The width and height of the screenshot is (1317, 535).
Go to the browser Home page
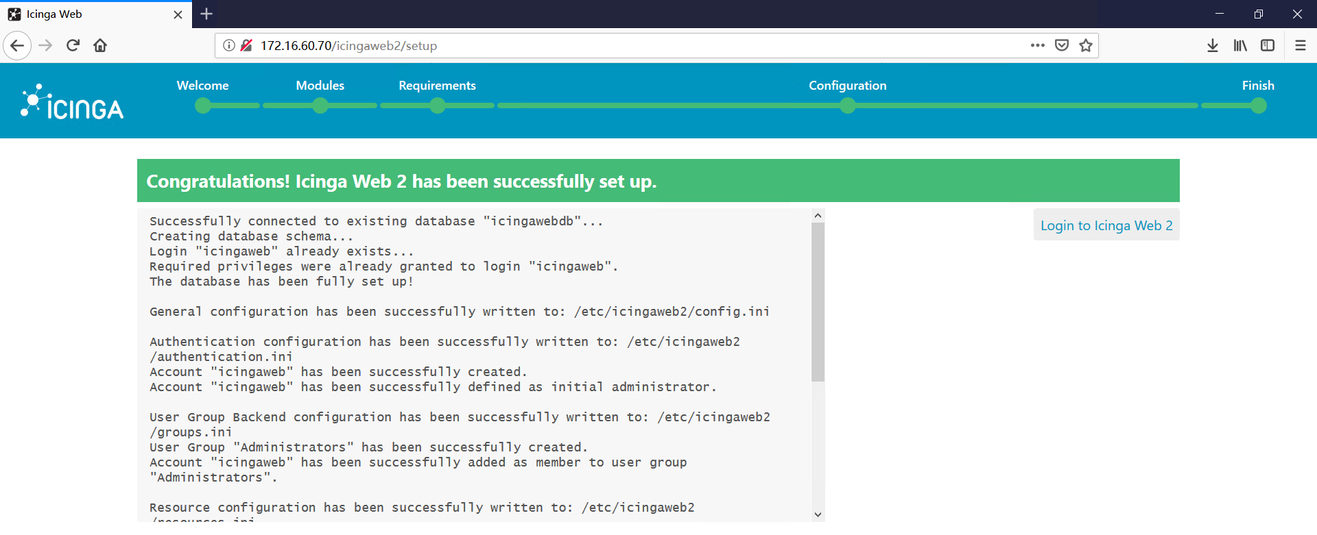[100, 46]
